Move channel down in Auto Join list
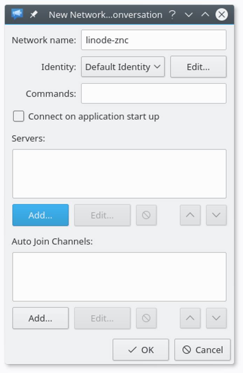 (x=216, y=318)
